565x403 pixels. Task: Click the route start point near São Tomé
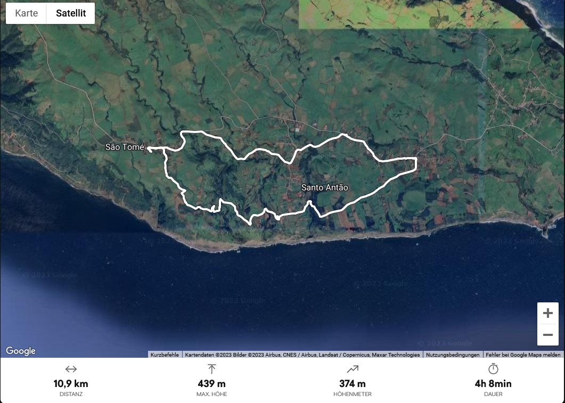point(149,148)
